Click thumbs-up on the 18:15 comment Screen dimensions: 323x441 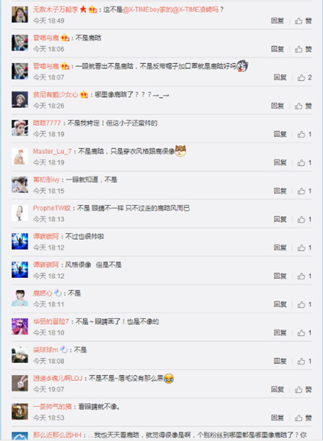point(301,191)
